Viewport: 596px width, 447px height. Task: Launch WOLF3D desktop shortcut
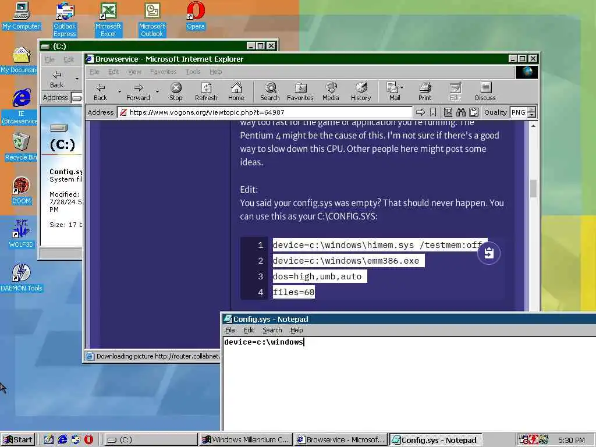tap(21, 234)
